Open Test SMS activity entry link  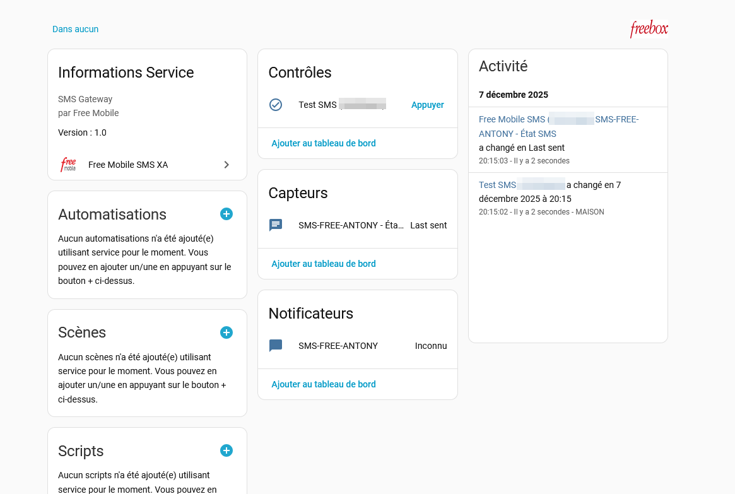pos(497,185)
